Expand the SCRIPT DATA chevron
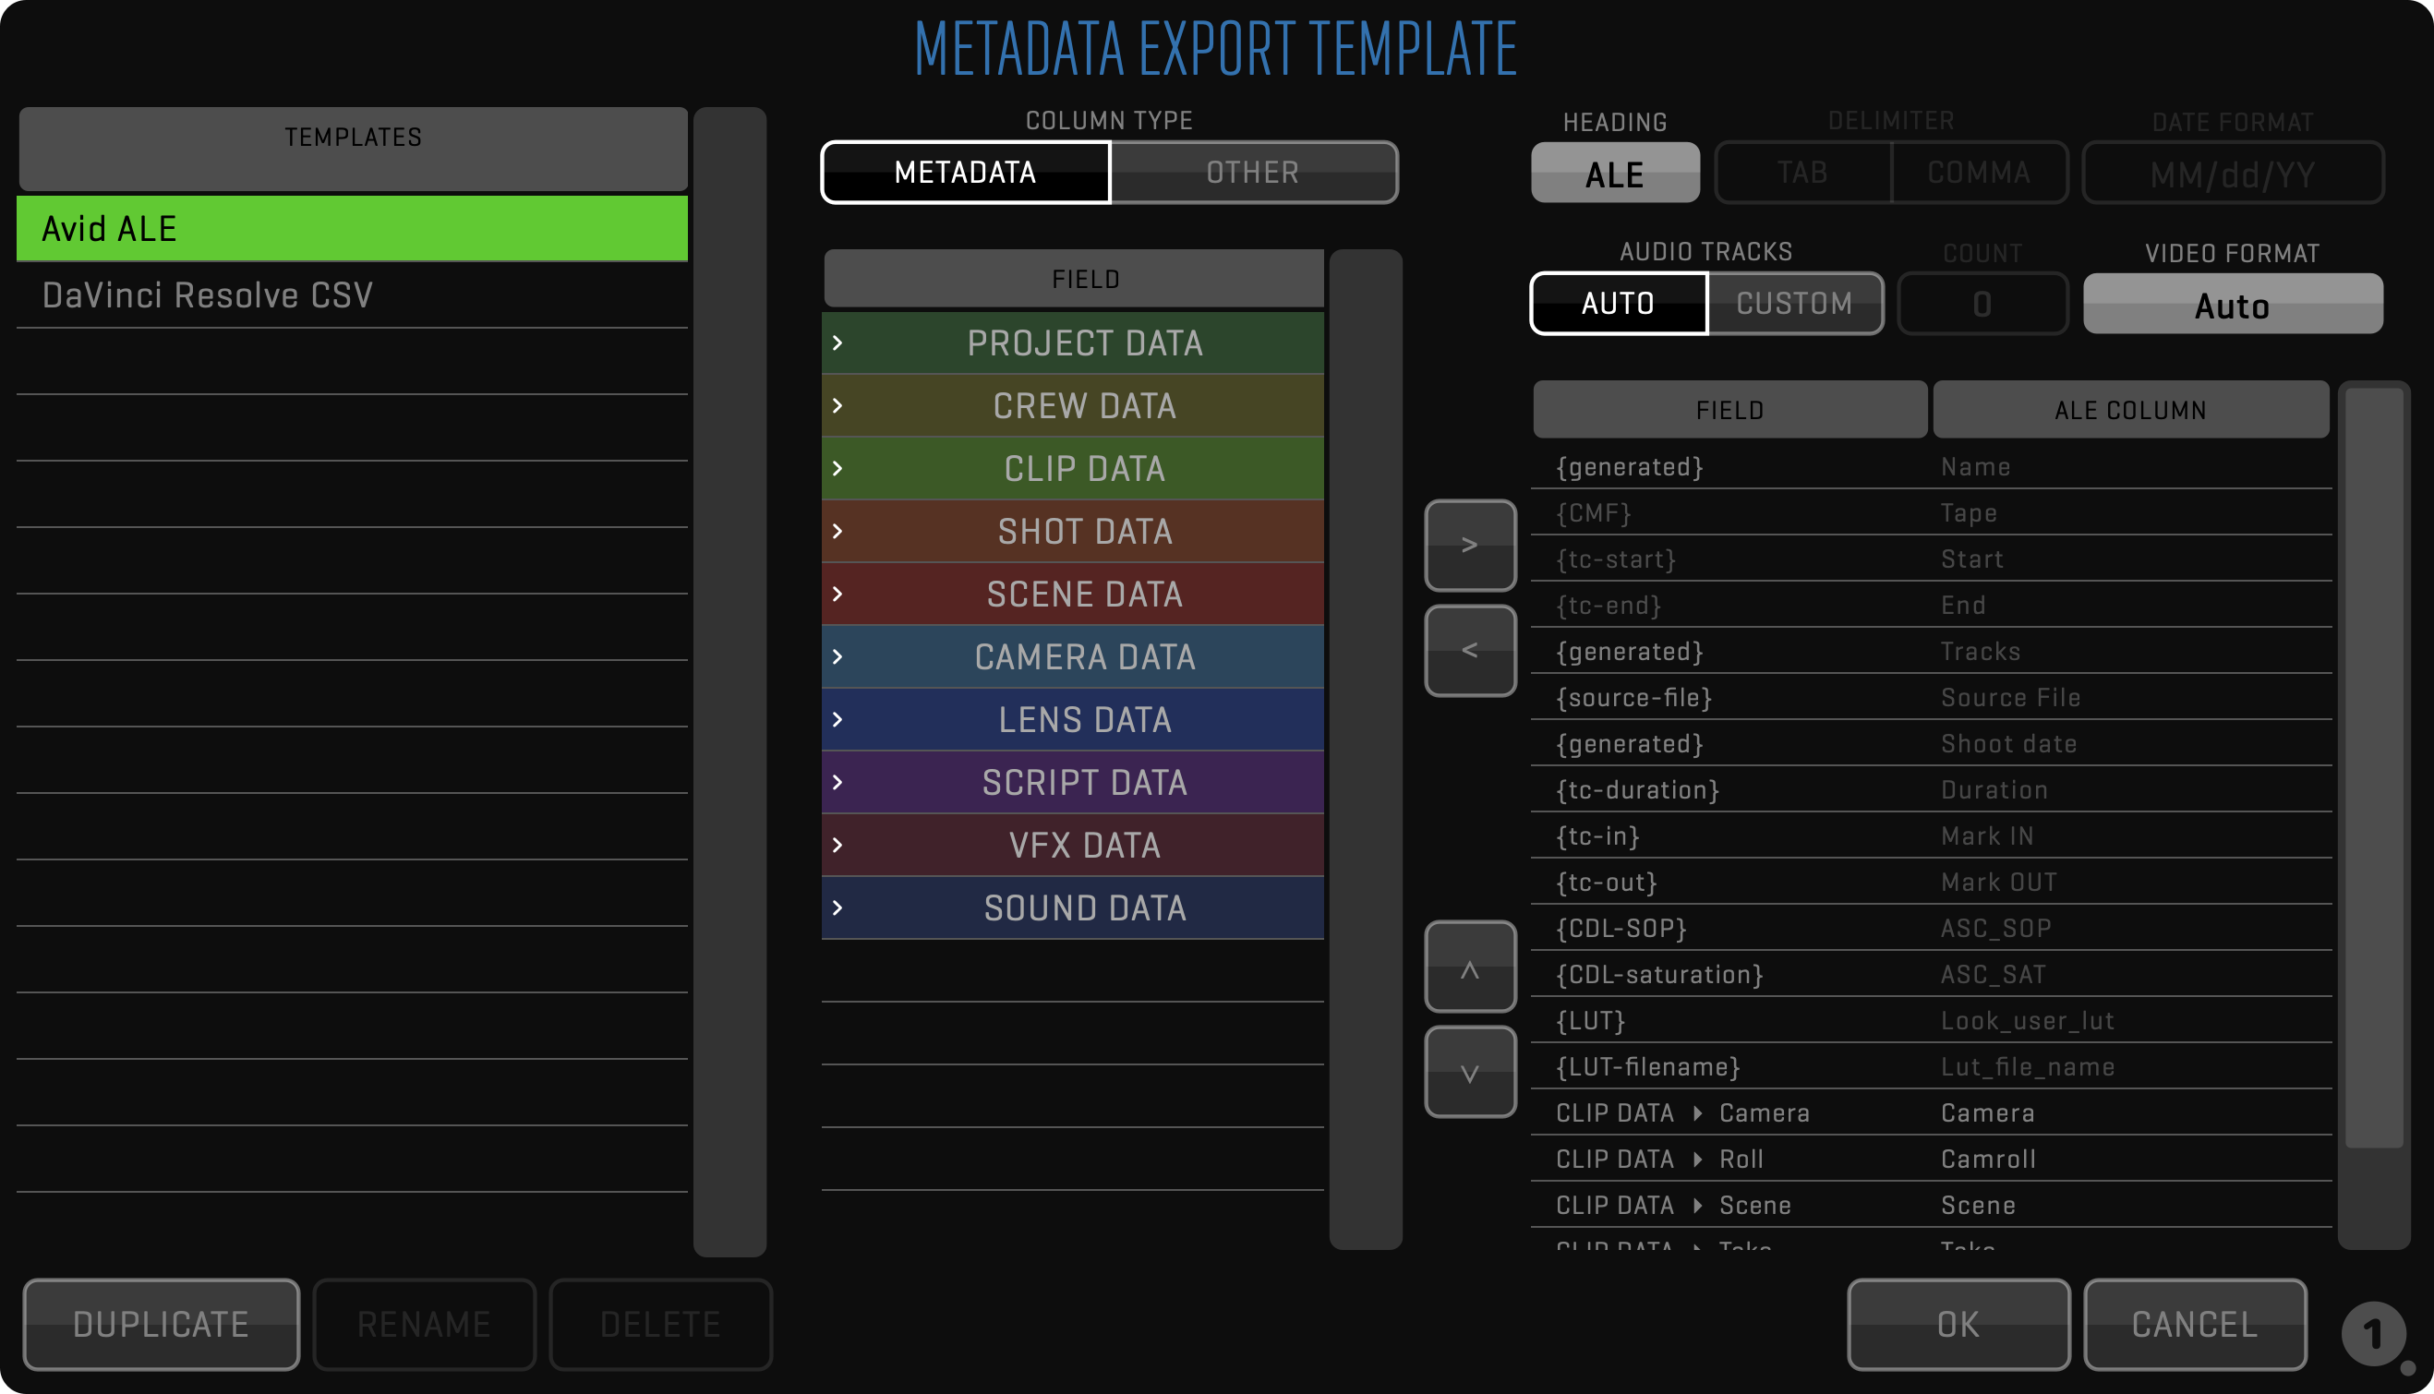This screenshot has height=1394, width=2434. 837,782
